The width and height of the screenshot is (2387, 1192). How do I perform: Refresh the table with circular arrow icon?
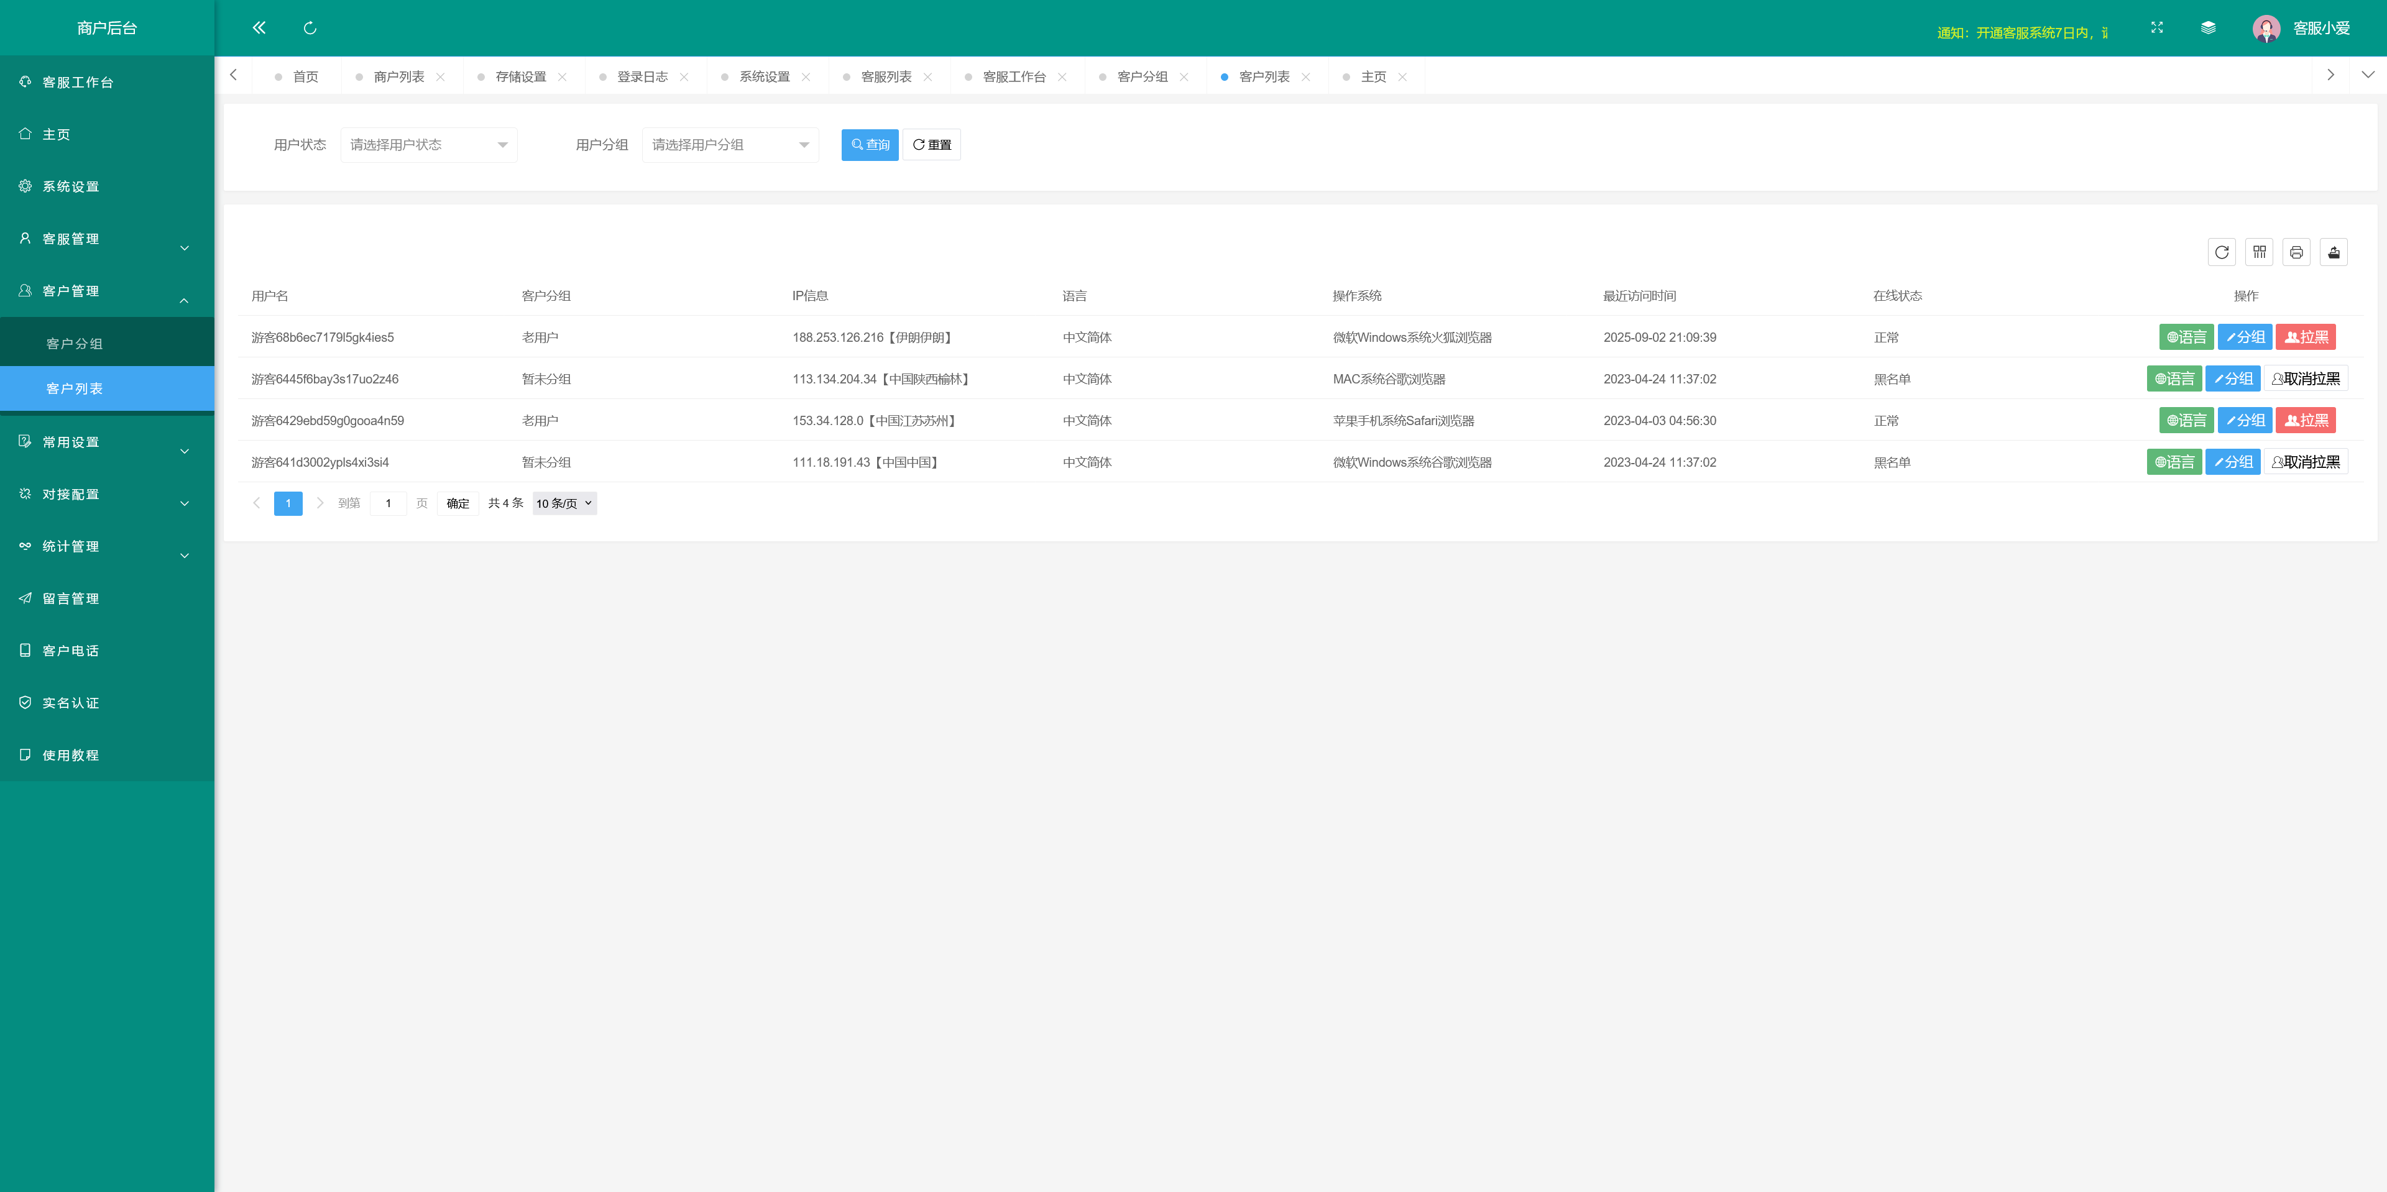click(2221, 252)
